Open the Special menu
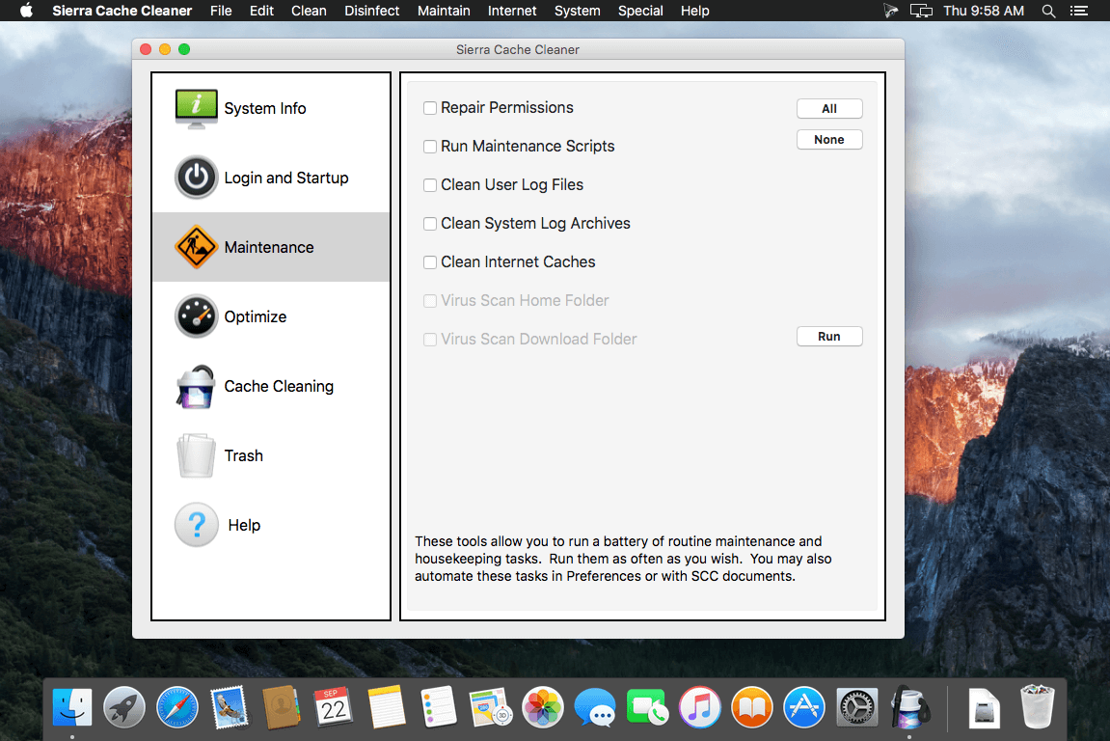The width and height of the screenshot is (1110, 741). 640,11
